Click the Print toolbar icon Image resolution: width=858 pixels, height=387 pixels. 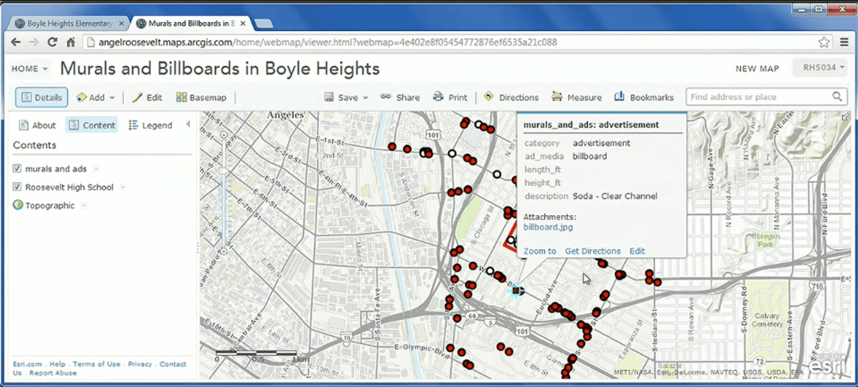click(439, 97)
